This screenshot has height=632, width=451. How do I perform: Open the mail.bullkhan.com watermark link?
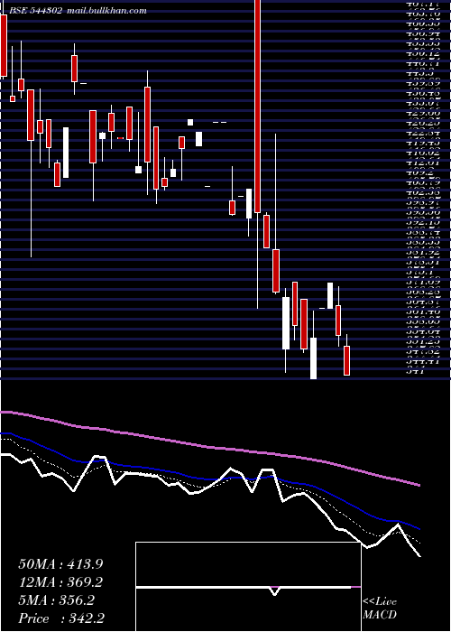[106, 11]
